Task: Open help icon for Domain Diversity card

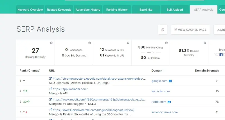Action: [x=205, y=43]
